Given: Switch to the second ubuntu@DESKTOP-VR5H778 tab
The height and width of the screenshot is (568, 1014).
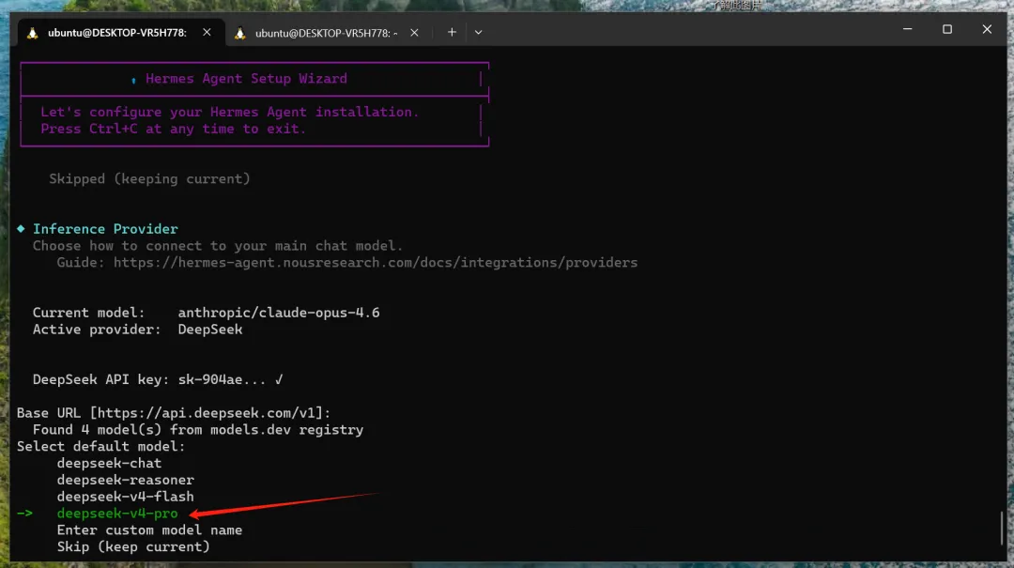Looking at the screenshot, I should click(326, 33).
